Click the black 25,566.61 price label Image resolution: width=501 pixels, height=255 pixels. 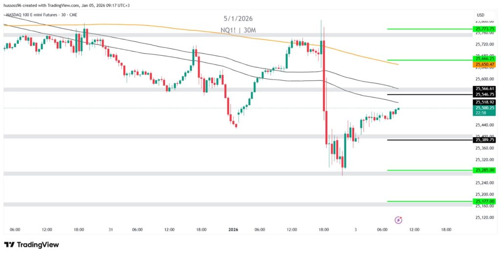pos(484,88)
